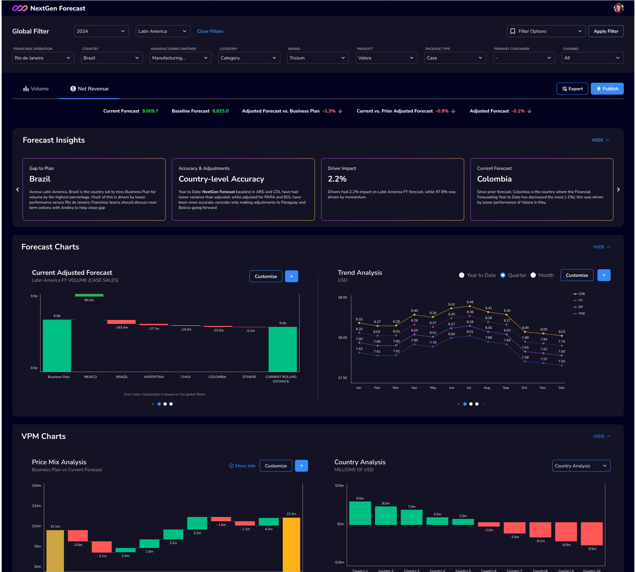Select Month radio option
The height and width of the screenshot is (572, 636).
tap(533, 275)
